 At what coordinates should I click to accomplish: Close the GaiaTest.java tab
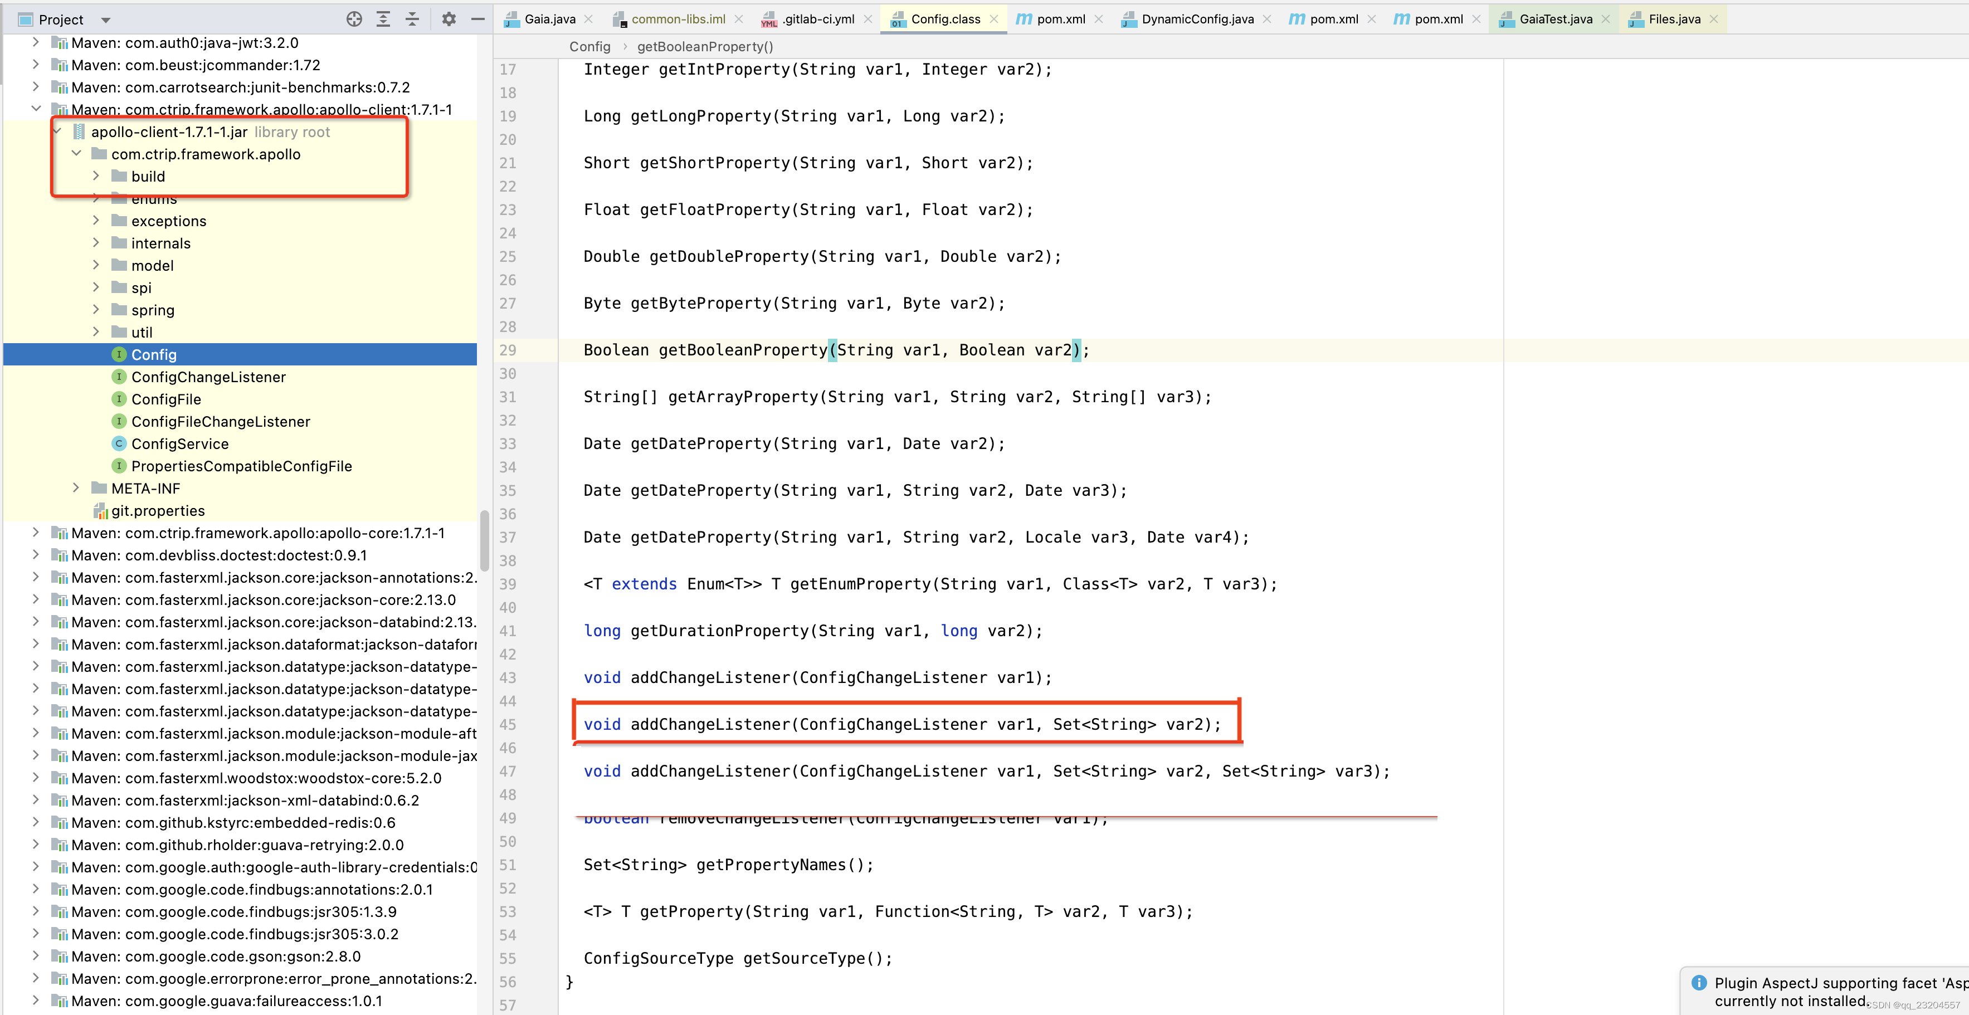(1606, 19)
